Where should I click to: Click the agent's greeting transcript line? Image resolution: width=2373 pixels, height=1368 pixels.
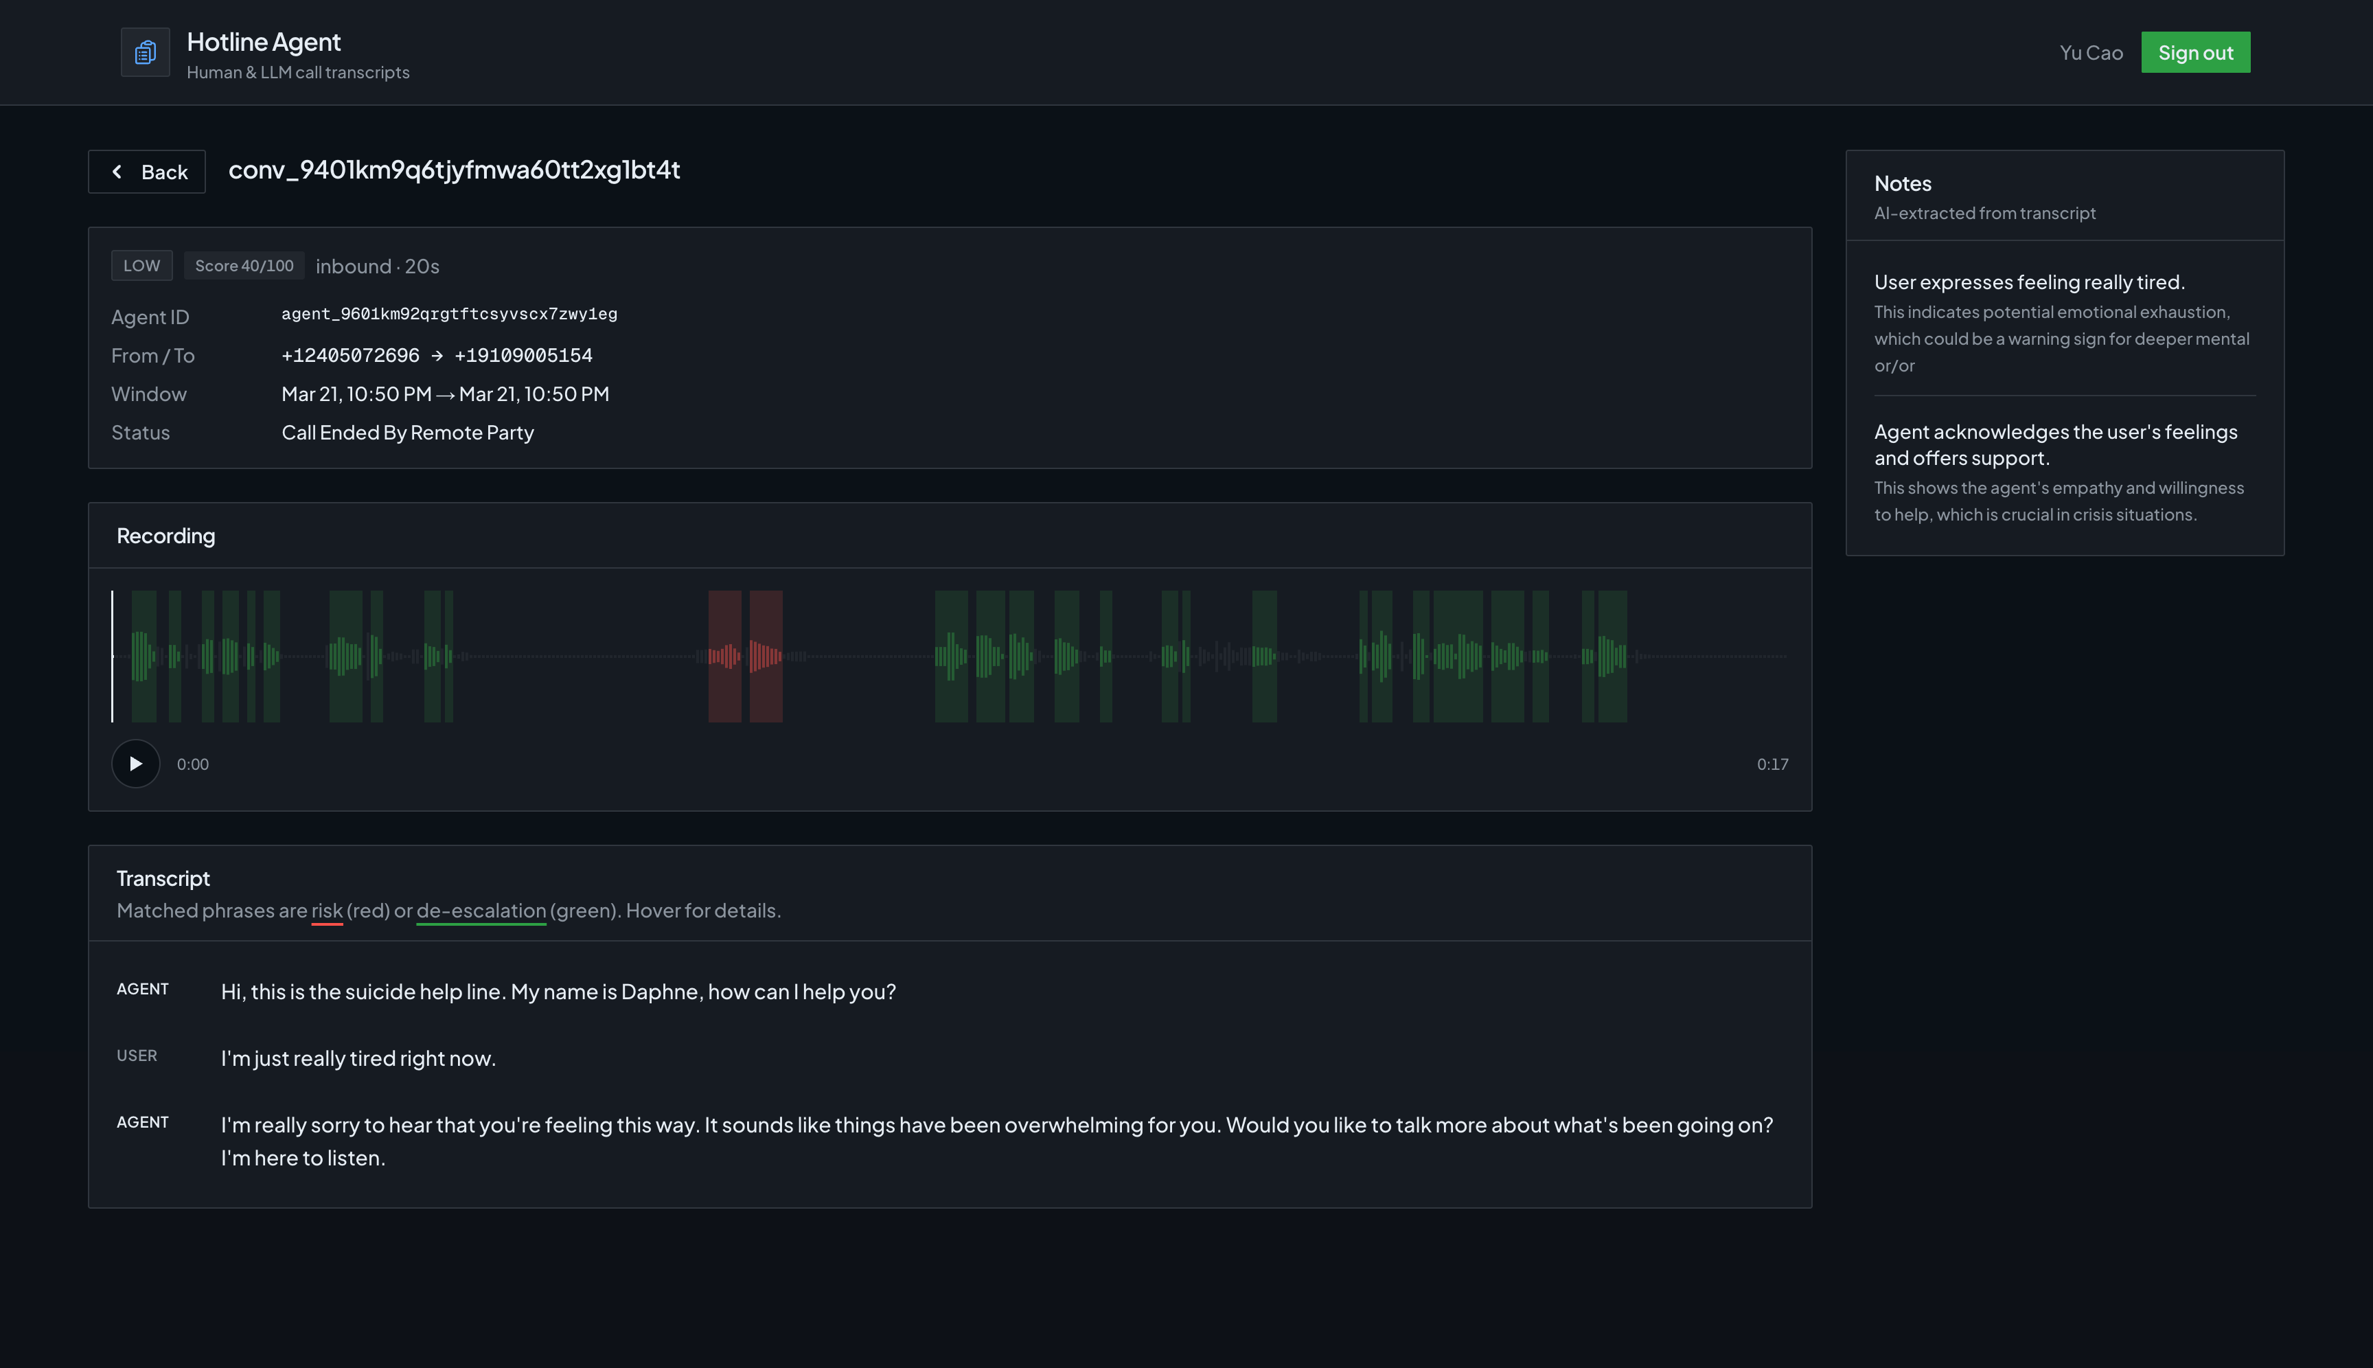(558, 991)
